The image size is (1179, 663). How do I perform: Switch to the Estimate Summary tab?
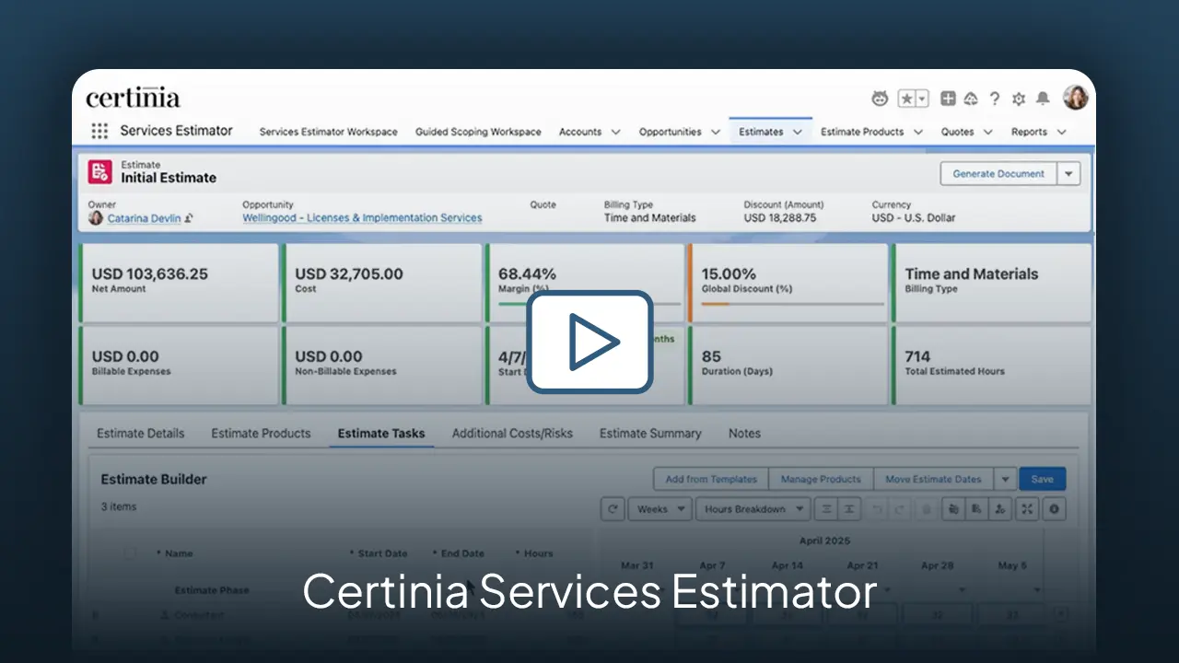(650, 433)
